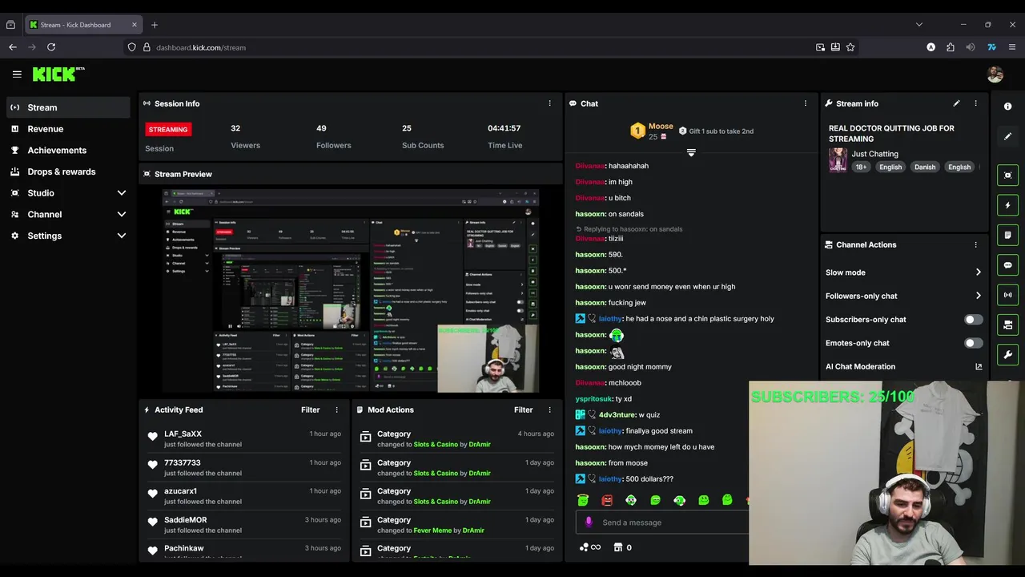Click the stream preview video
The image size is (1025, 577).
pyautogui.click(x=351, y=290)
